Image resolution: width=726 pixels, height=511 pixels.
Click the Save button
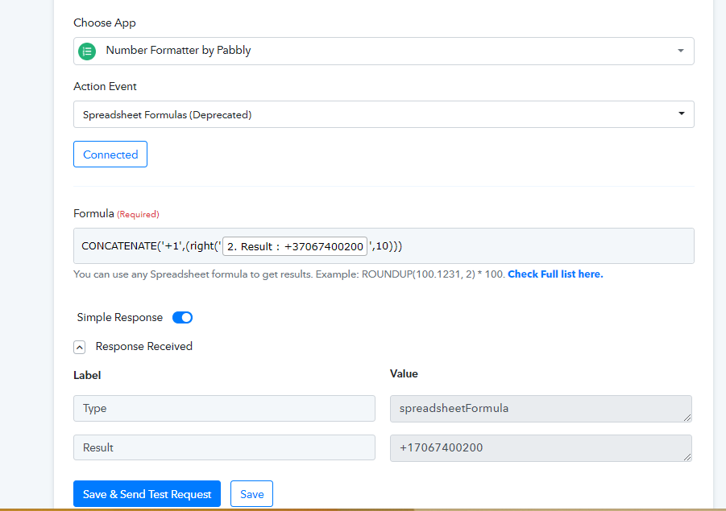252,494
